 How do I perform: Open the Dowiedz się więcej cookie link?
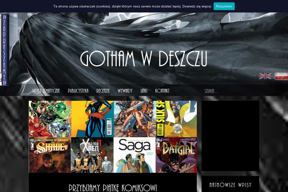[x=196, y=6]
